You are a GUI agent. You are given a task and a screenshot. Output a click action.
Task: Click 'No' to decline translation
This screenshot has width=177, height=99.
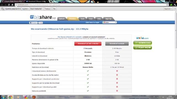[54, 9]
